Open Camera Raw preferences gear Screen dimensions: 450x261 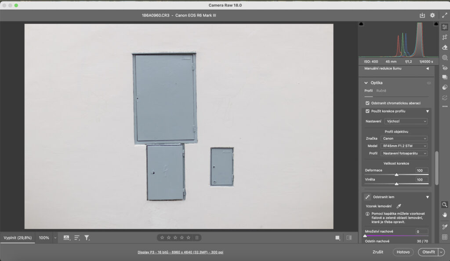[x=432, y=15]
